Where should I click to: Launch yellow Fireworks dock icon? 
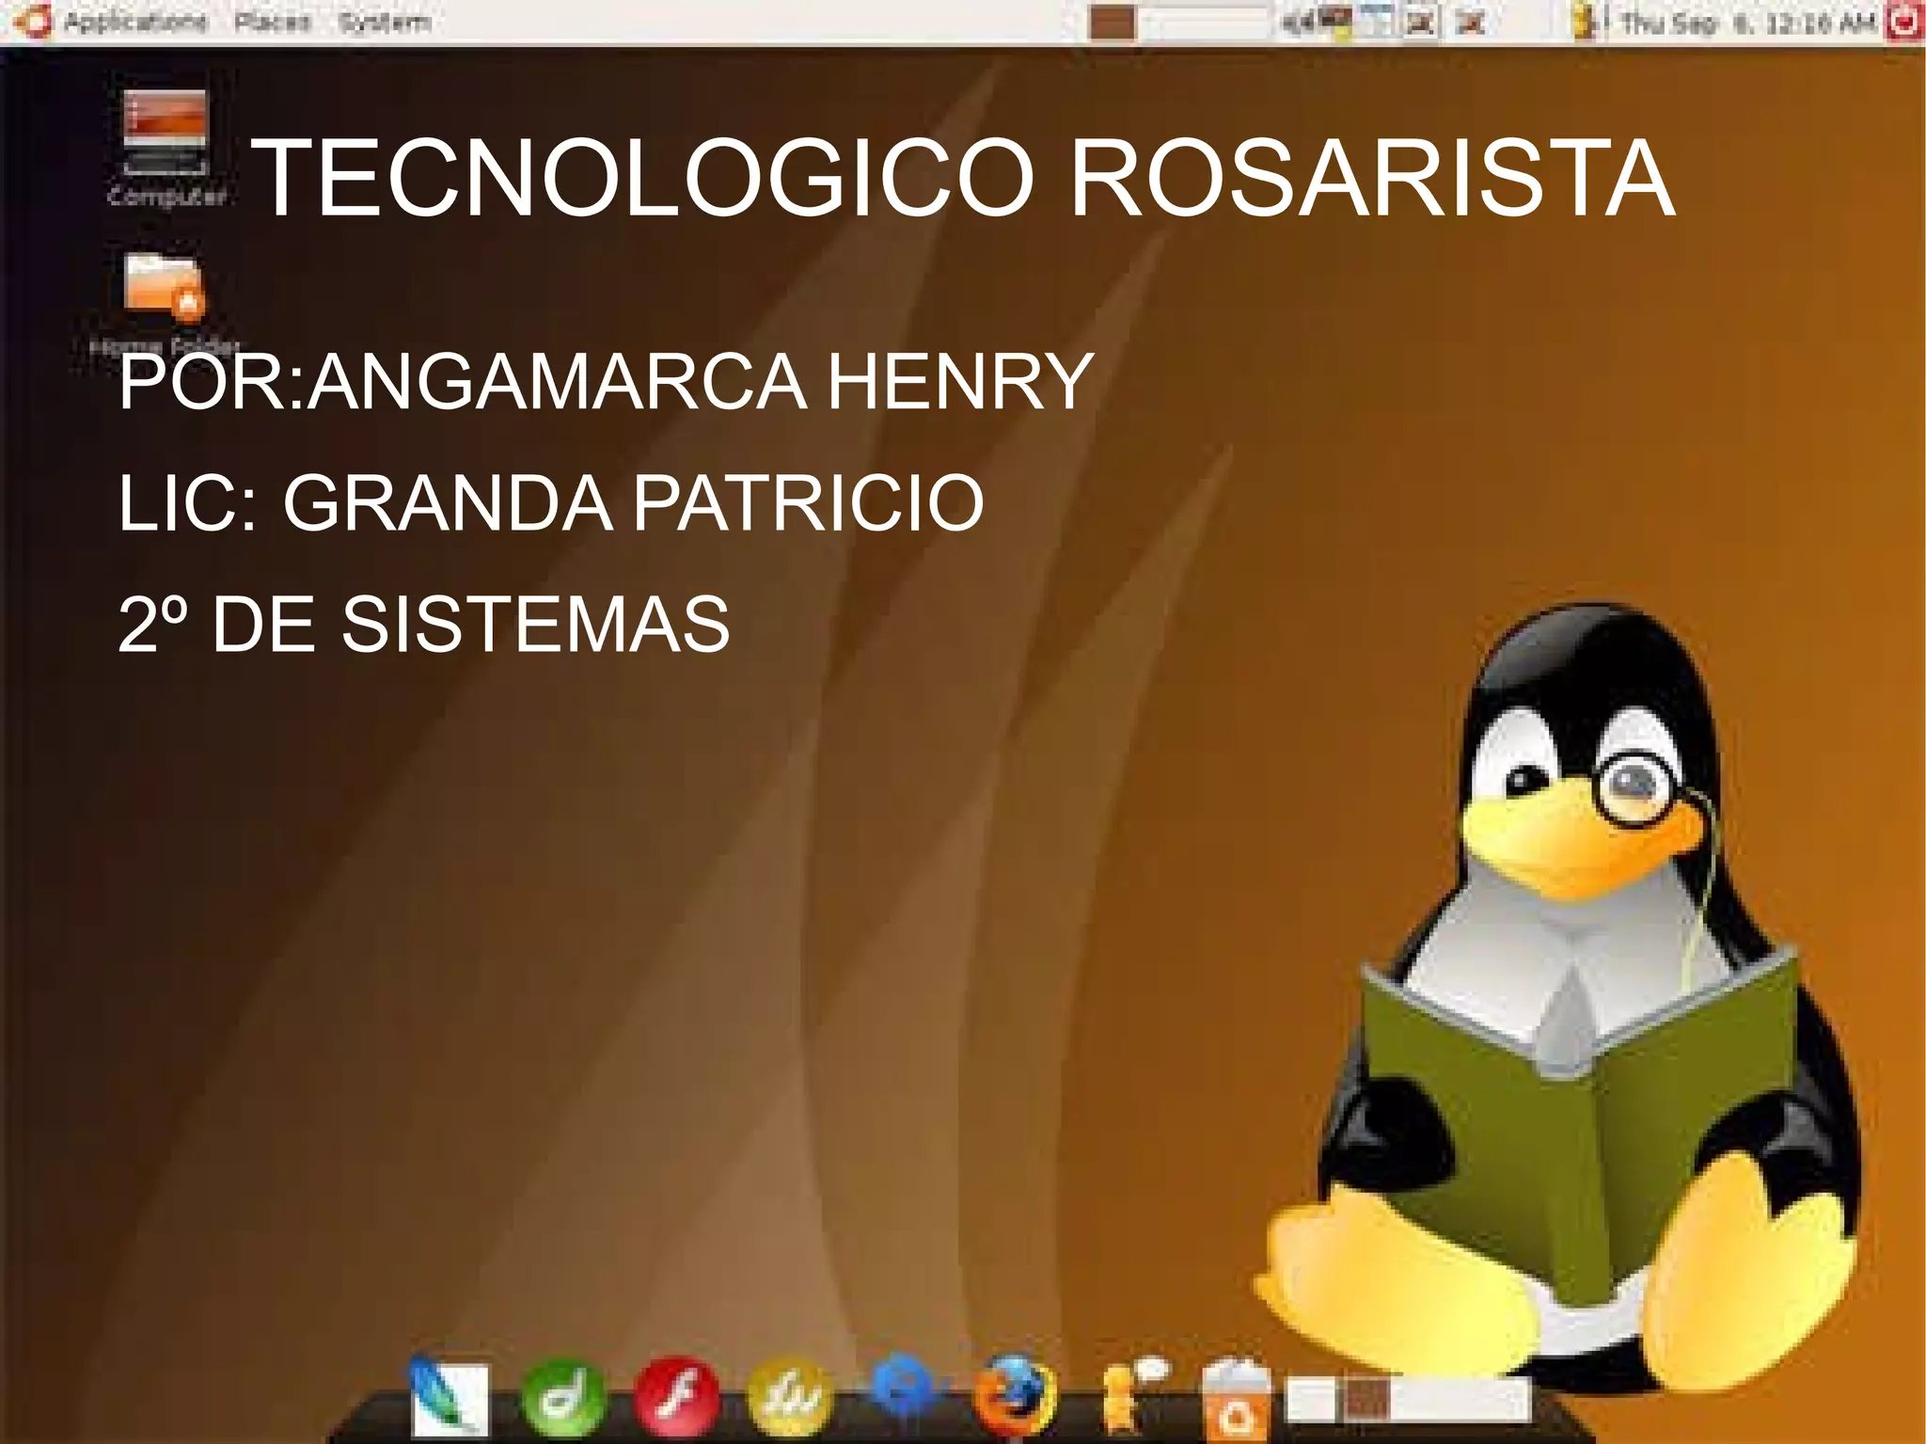pos(789,1398)
